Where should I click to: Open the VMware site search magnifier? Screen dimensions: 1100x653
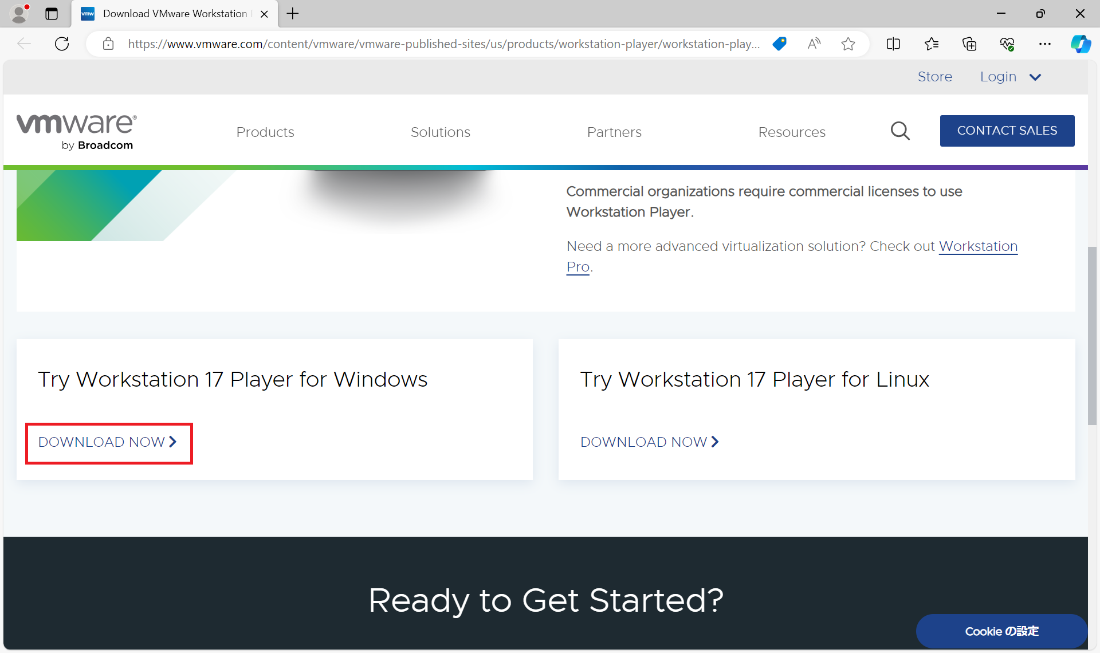click(900, 131)
